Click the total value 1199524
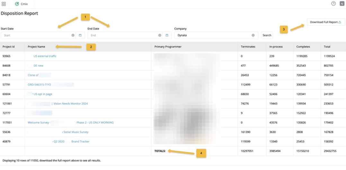This screenshot has height=170, width=346. 329,56
